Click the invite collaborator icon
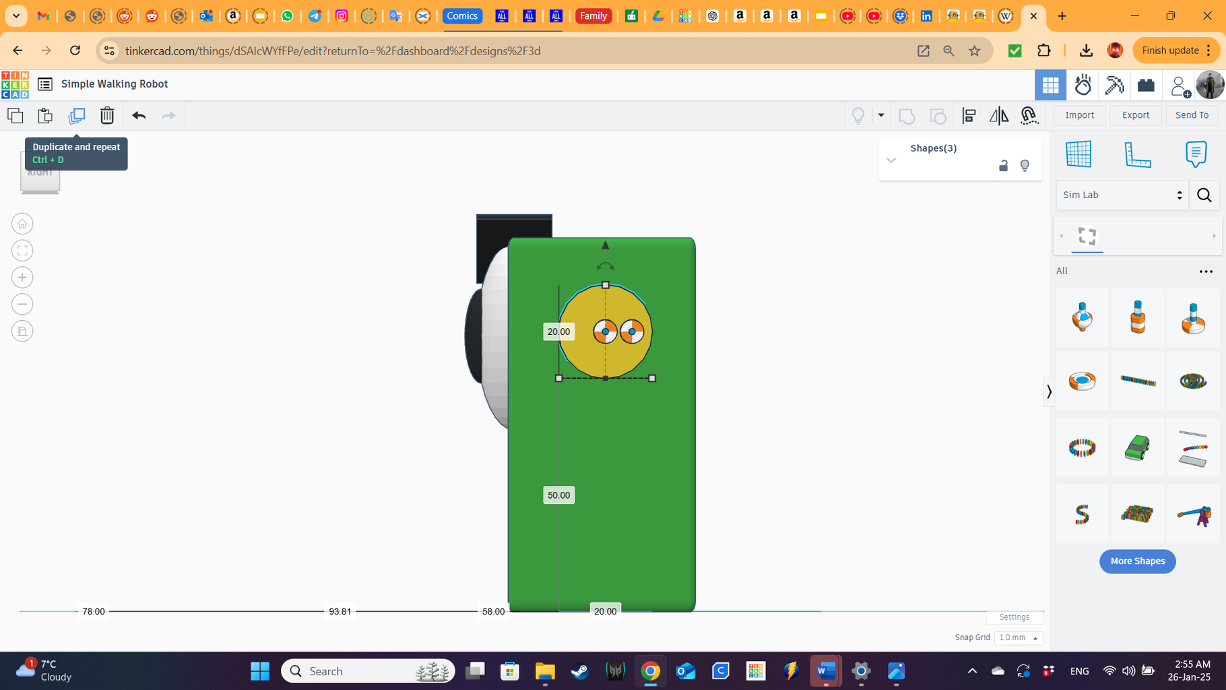This screenshot has width=1226, height=690. tap(1180, 86)
